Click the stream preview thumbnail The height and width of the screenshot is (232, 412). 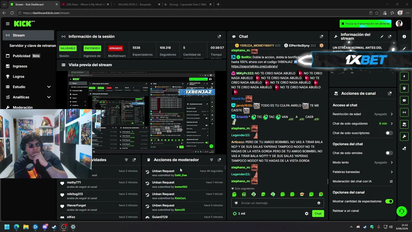click(141, 112)
